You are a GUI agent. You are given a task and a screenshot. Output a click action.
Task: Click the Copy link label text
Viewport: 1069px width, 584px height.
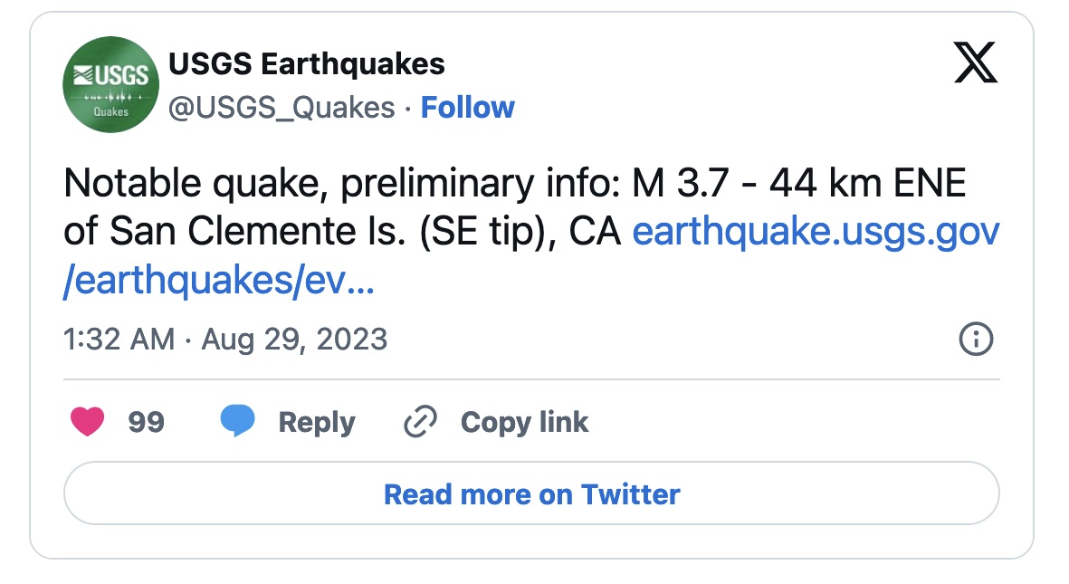(524, 422)
